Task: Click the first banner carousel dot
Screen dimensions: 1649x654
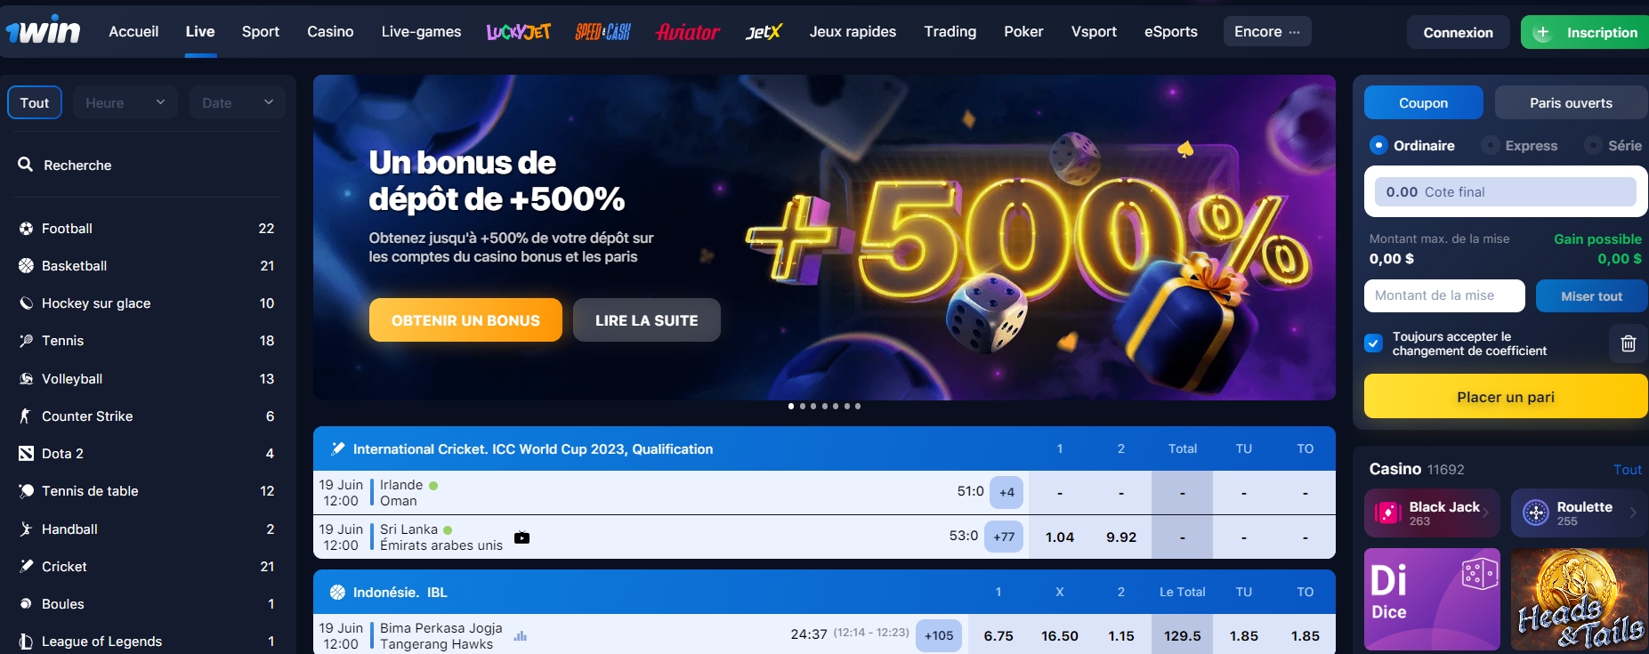Action: tap(791, 406)
